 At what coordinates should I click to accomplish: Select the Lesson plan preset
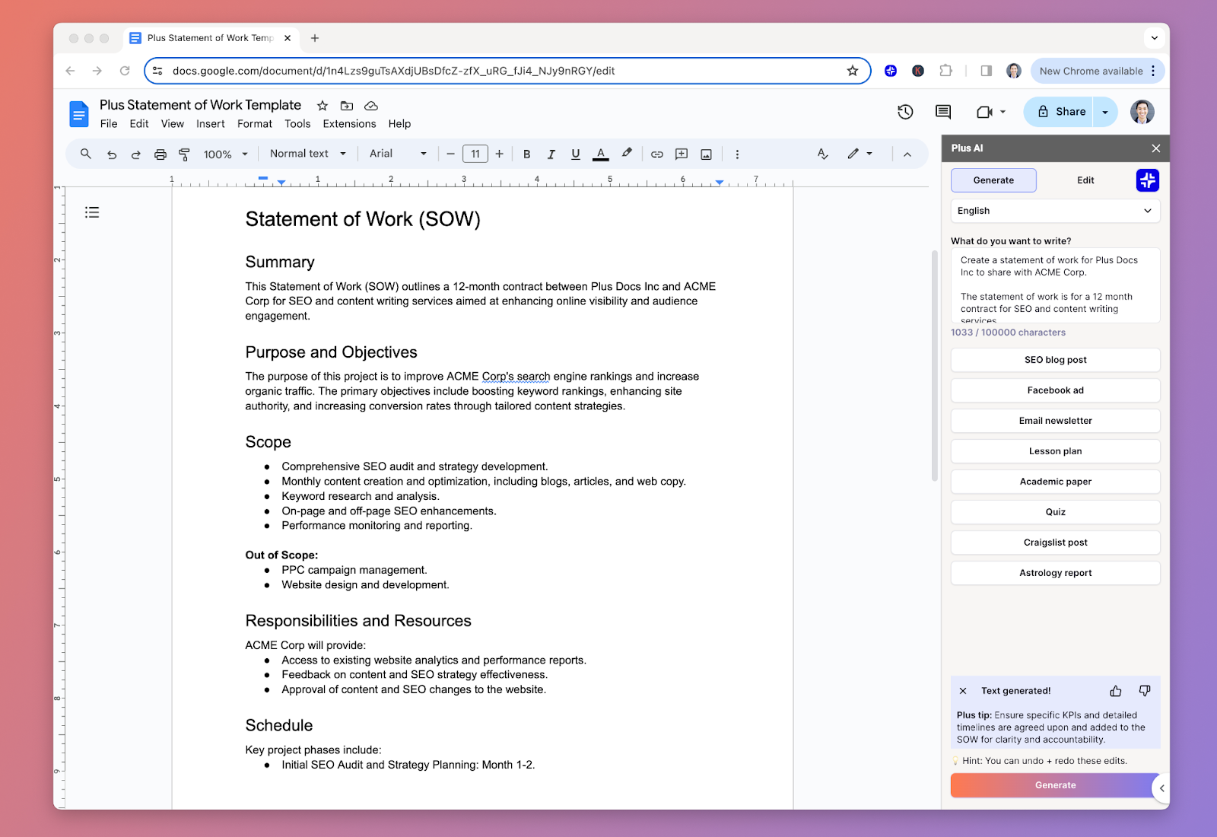coord(1055,451)
